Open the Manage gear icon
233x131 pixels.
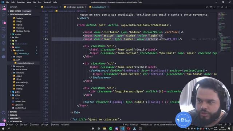[x=3, y=119]
